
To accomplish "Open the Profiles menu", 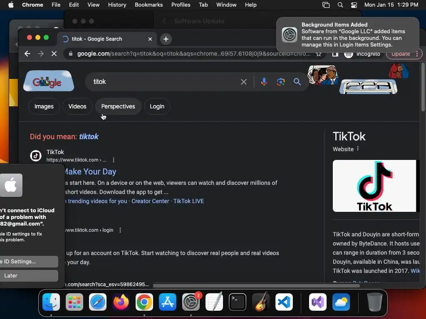I will 181,5.
